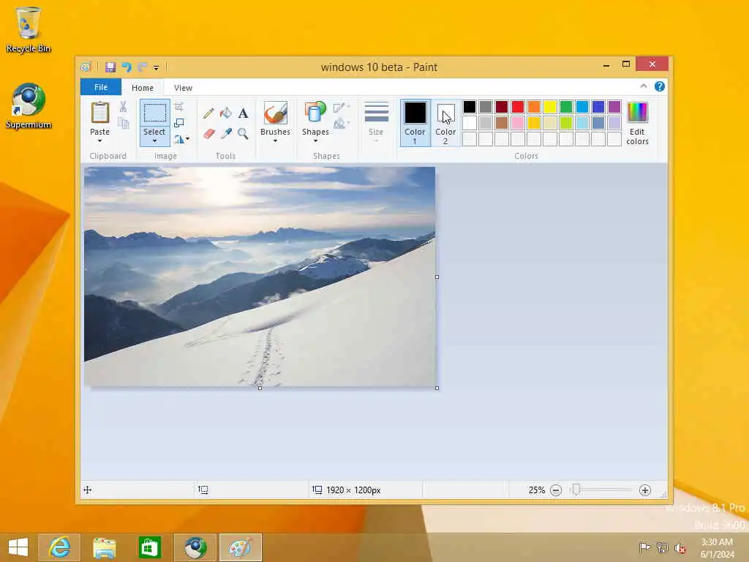This screenshot has height=562, width=749.
Task: Click the Save icon in quick access toolbar
Action: (110, 67)
